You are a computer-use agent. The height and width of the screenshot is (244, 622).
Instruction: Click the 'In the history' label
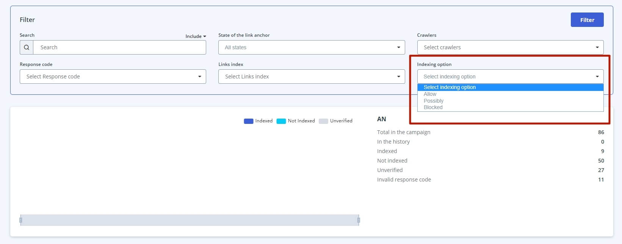click(x=393, y=142)
